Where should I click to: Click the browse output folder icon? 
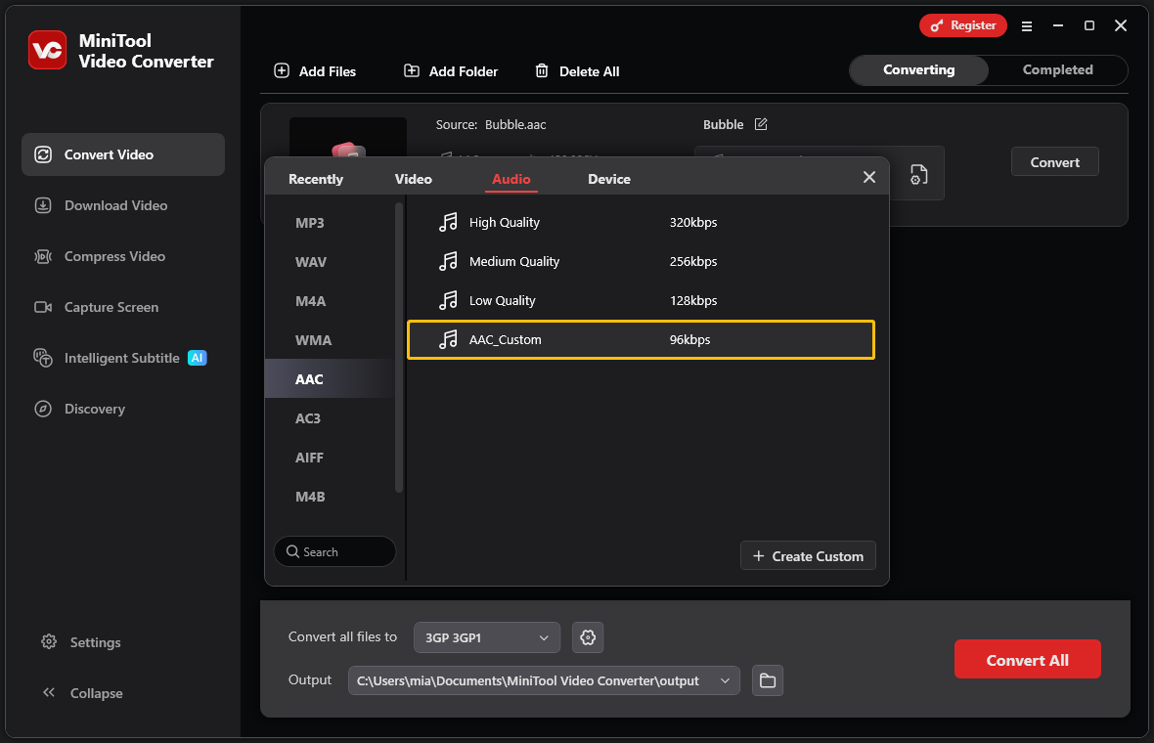point(768,680)
